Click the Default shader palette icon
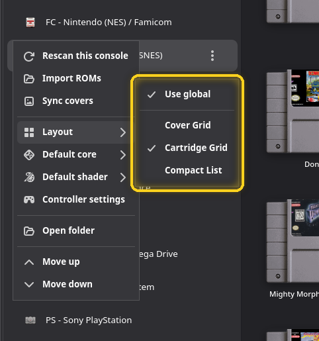 pos(29,177)
